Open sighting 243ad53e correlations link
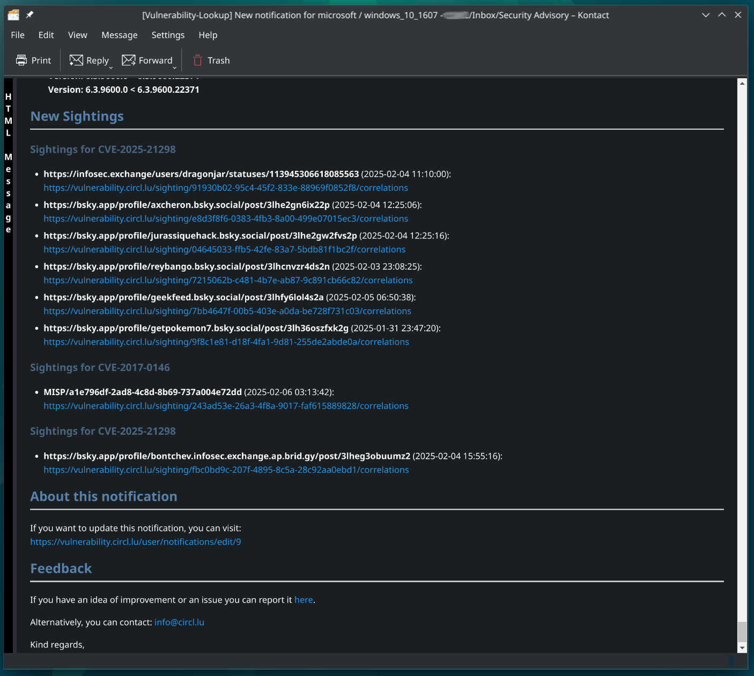The width and height of the screenshot is (754, 676). click(x=226, y=406)
